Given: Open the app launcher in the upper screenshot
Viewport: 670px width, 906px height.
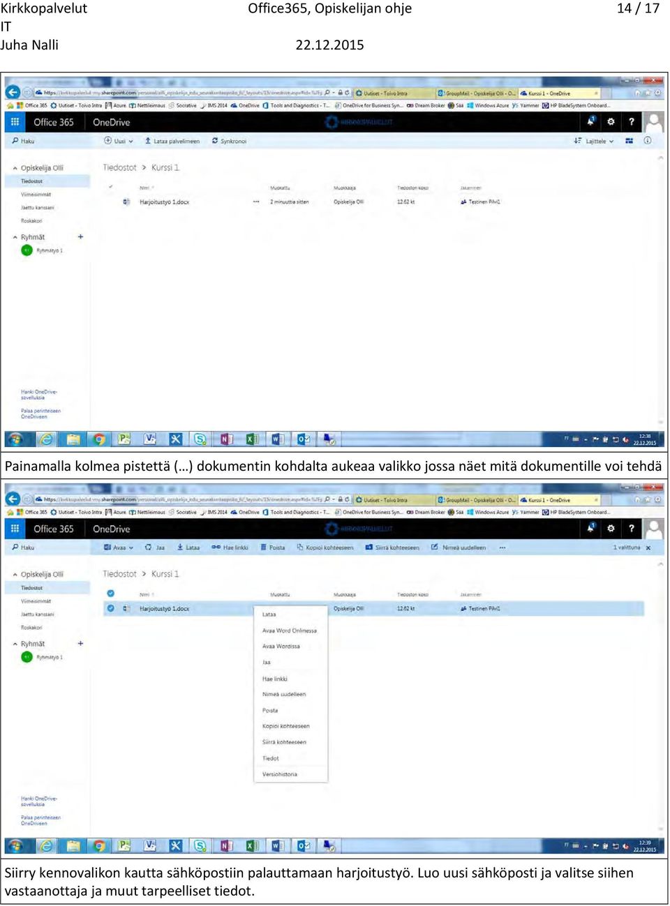Looking at the screenshot, I should click(x=15, y=121).
